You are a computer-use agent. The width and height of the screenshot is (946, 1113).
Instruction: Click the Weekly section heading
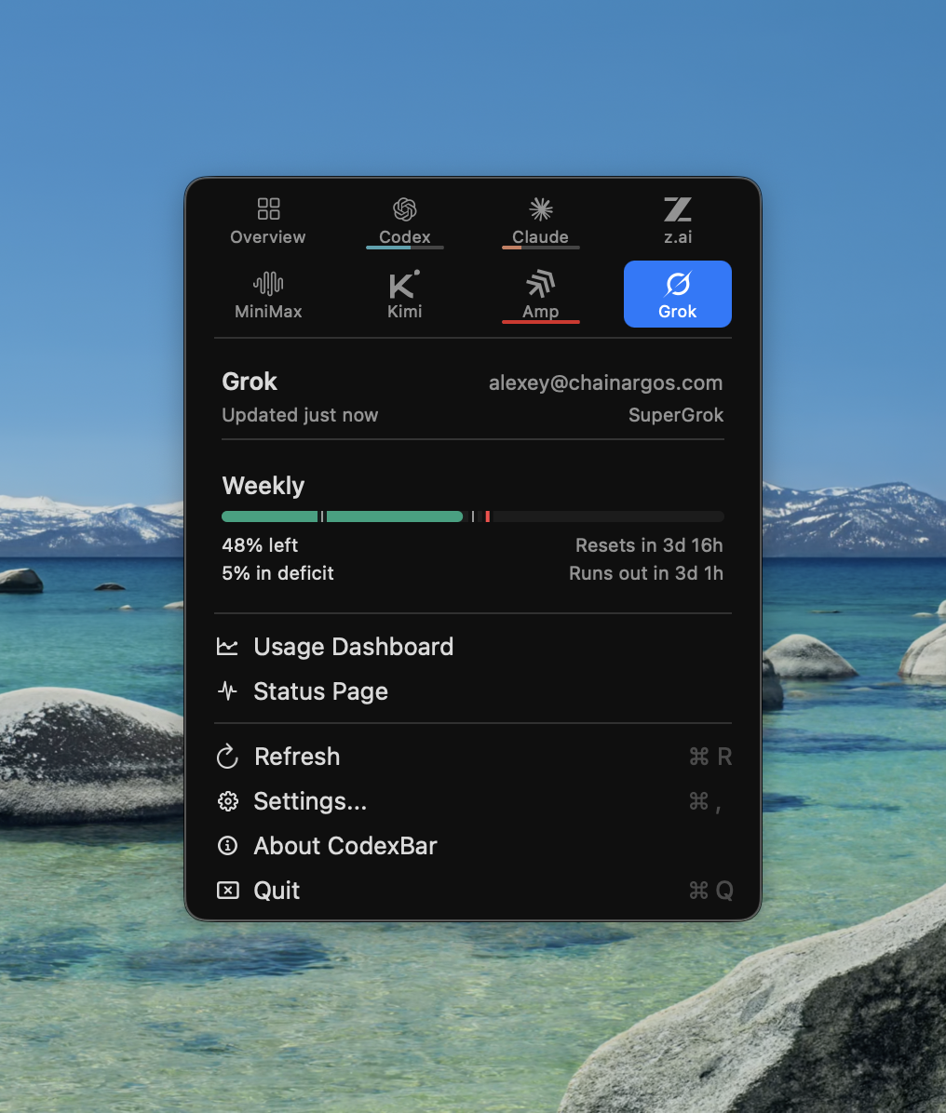[264, 486]
